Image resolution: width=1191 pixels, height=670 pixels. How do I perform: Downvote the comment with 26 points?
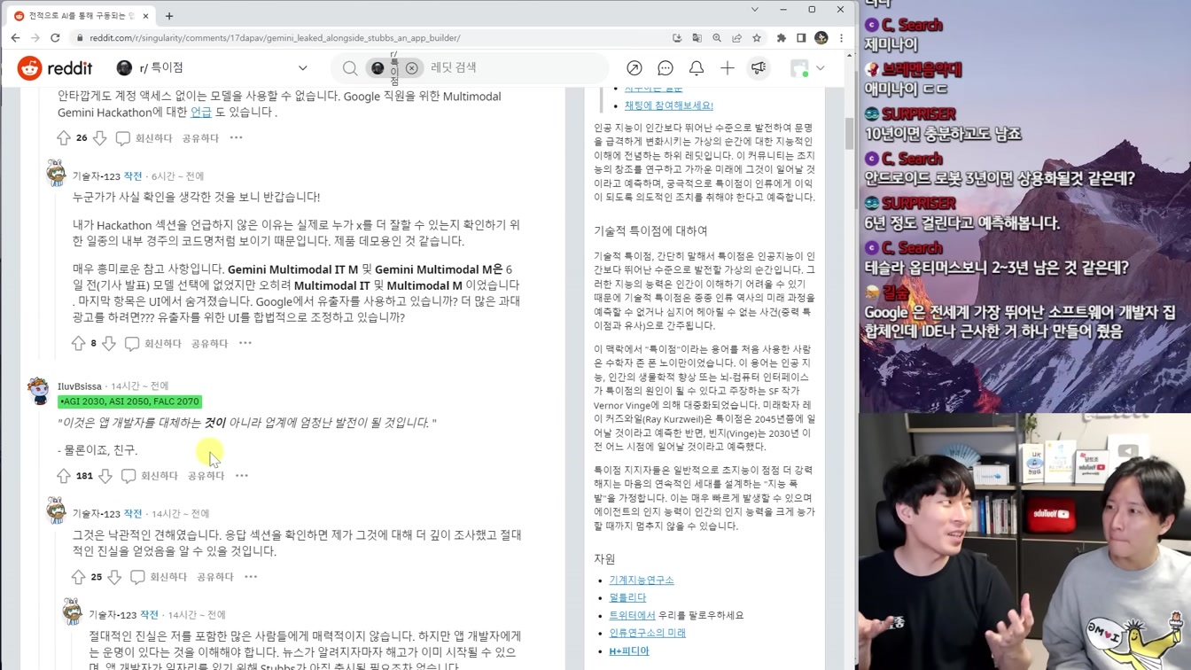pyautogui.click(x=100, y=138)
